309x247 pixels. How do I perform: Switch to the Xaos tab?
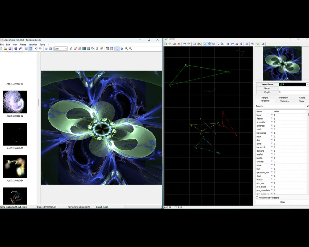pyautogui.click(x=302, y=101)
